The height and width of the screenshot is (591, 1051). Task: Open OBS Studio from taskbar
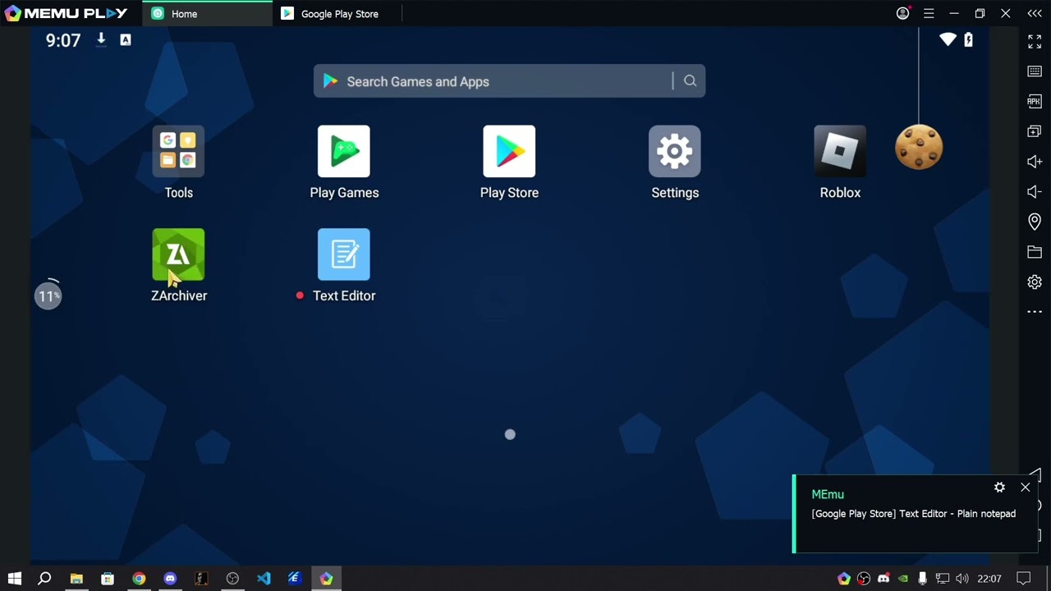click(232, 579)
